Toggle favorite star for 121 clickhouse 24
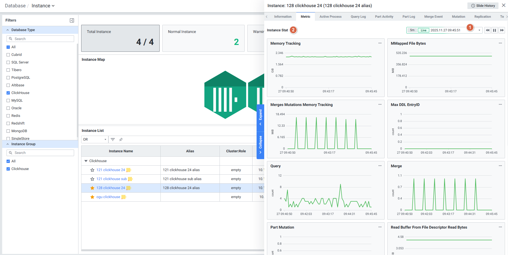Screen dimensions: 508x255 point(92,170)
